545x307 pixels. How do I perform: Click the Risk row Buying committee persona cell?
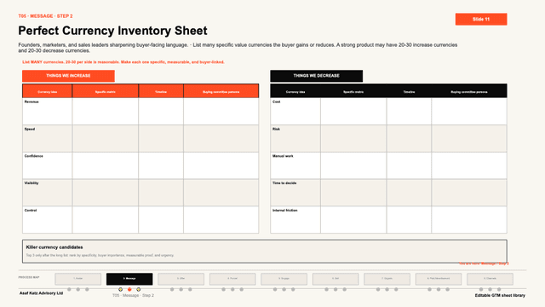469,138
